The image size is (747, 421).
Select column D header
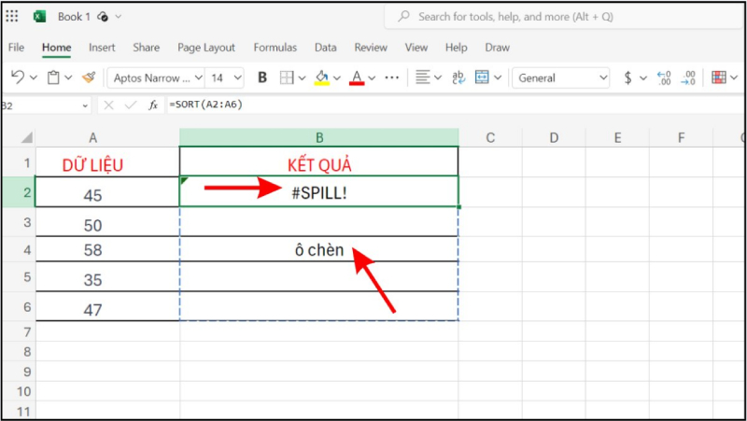click(x=554, y=138)
